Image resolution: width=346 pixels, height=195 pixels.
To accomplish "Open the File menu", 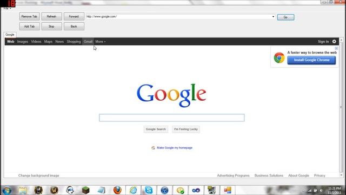I will 7,9.
